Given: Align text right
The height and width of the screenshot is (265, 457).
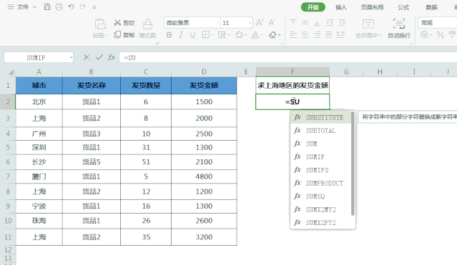Looking at the screenshot, I should (317, 35).
